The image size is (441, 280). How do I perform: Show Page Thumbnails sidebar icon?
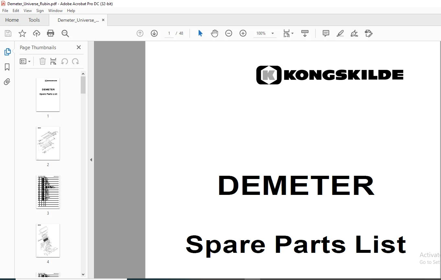pyautogui.click(x=7, y=52)
